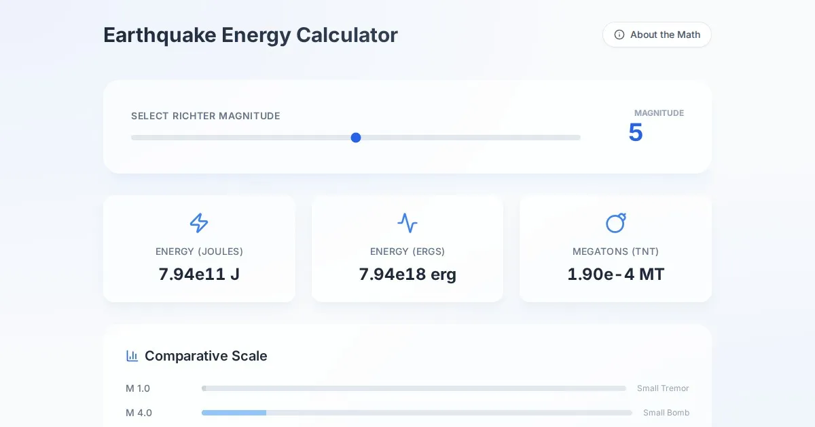Click the info circle icon
The image size is (815, 427).
point(619,35)
